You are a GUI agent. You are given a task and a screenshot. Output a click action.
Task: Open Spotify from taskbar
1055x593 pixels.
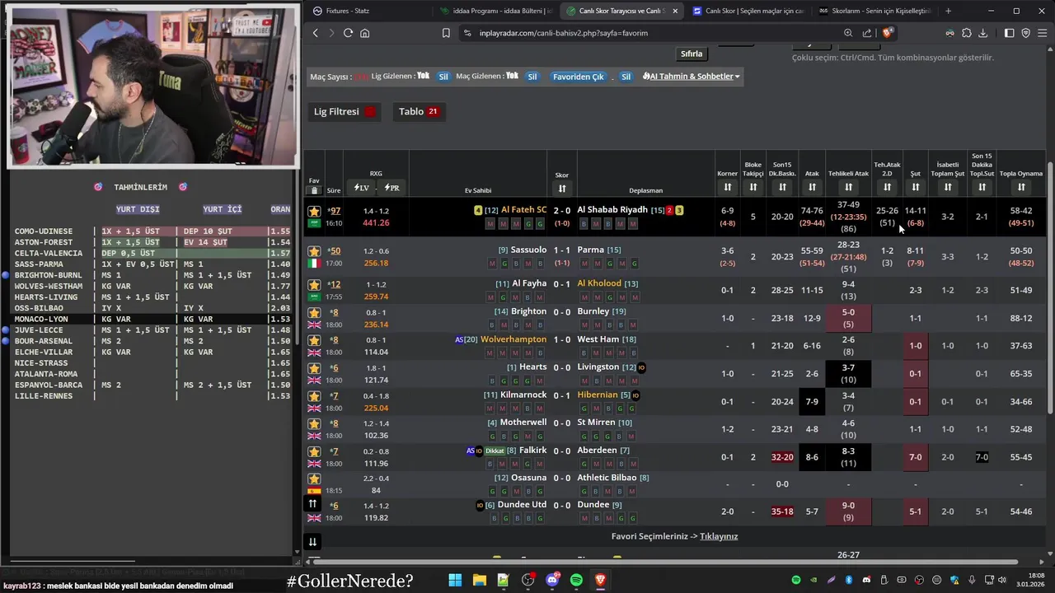576,581
